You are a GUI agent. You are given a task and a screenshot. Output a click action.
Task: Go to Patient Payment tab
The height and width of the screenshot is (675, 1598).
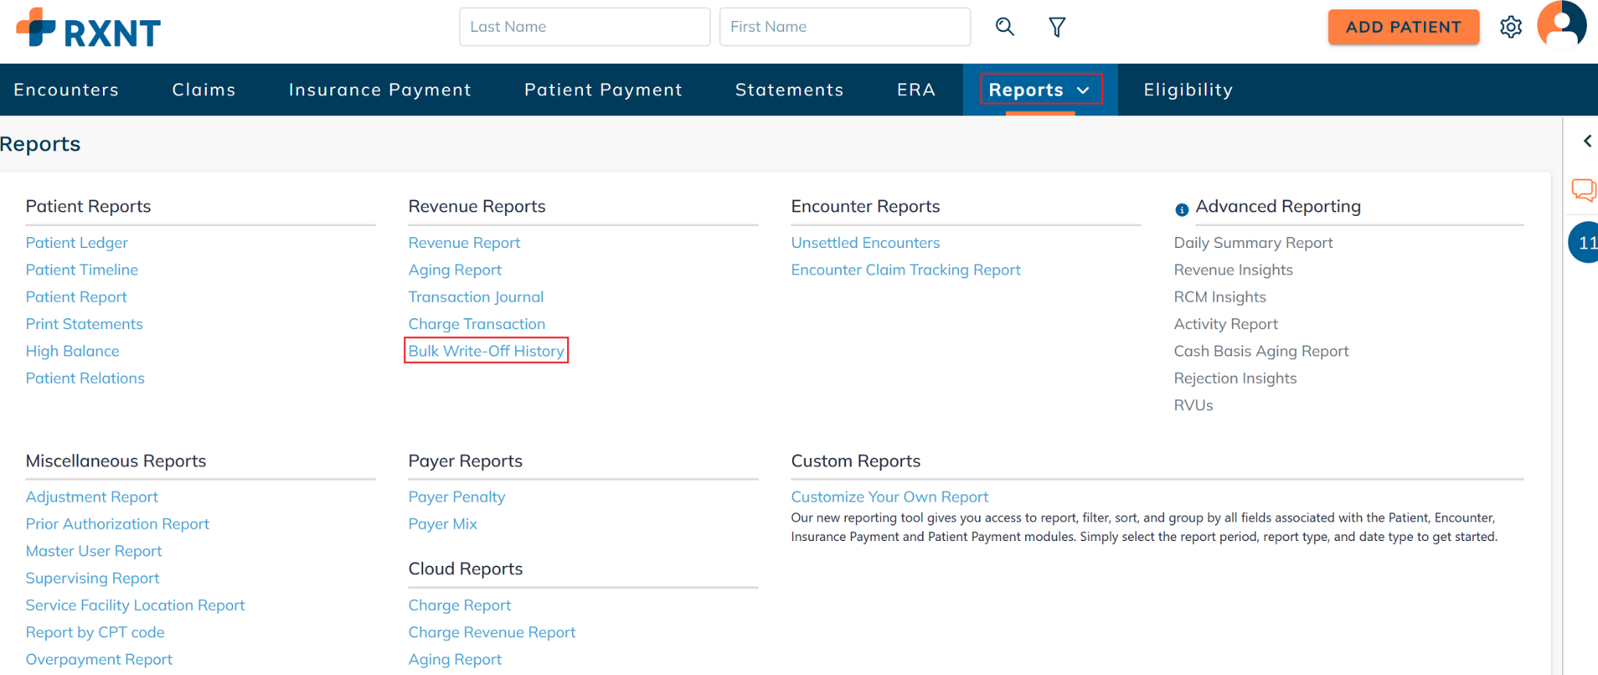(x=603, y=90)
